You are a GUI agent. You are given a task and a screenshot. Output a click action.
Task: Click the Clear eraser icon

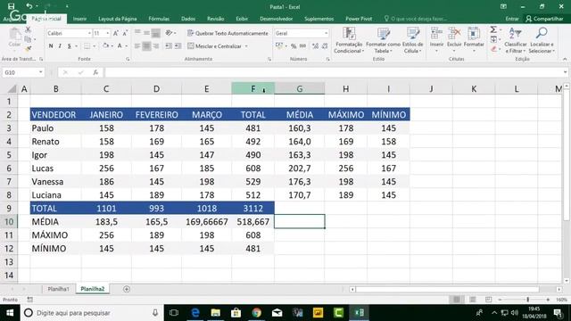pos(493,49)
